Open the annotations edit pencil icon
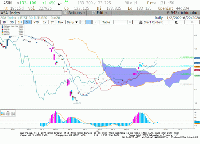This screenshot has width=200, height=144. point(177,22)
